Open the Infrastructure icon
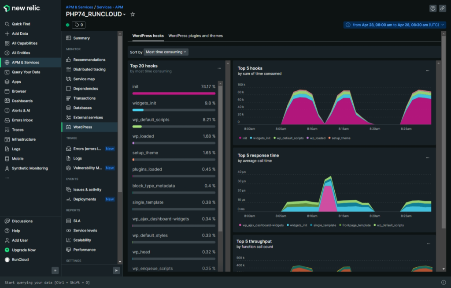Image resolution: width=451 pixels, height=288 pixels. (x=7, y=139)
